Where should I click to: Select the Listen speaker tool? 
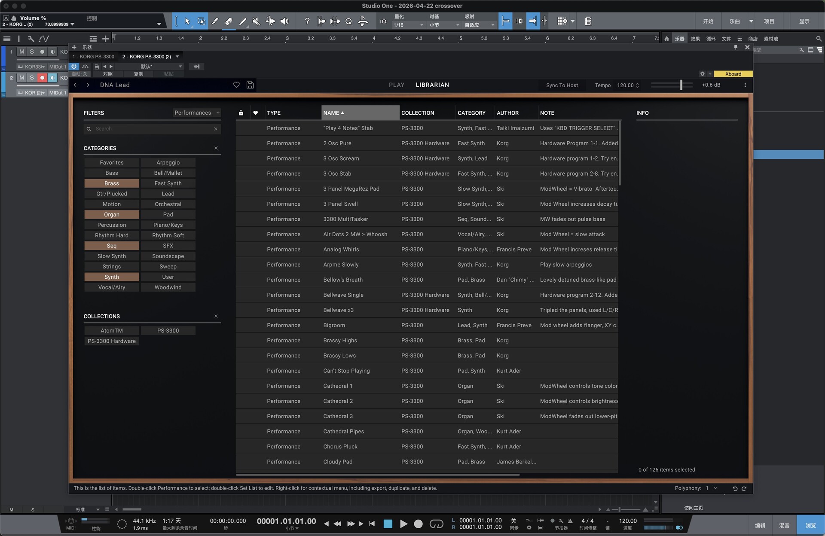coord(284,21)
